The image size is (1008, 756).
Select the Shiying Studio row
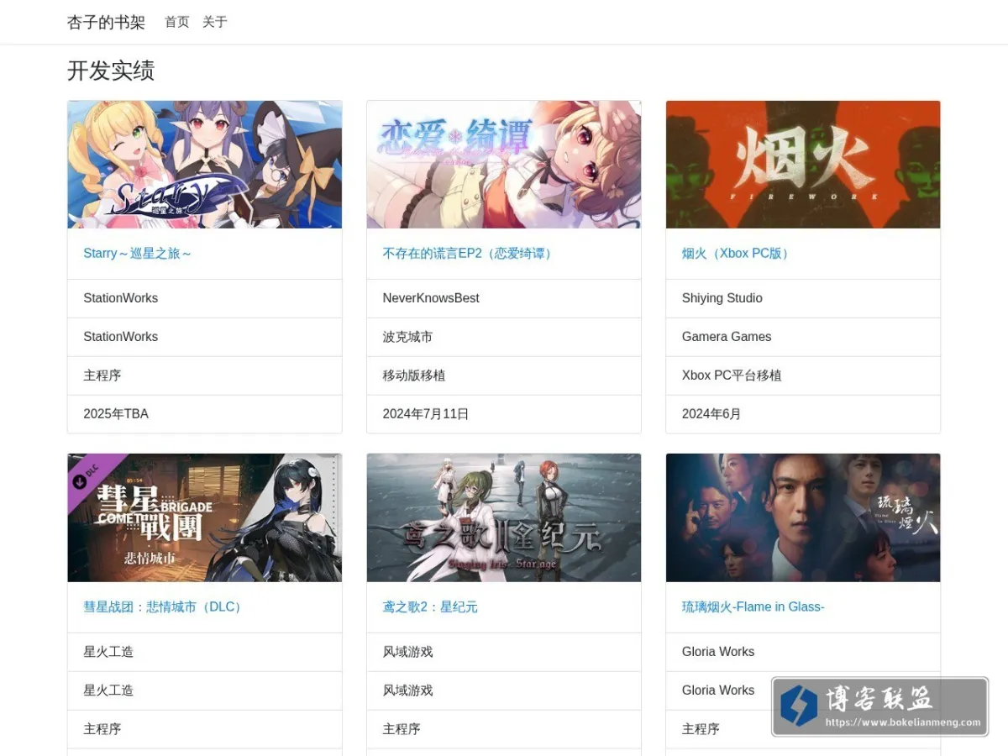803,298
